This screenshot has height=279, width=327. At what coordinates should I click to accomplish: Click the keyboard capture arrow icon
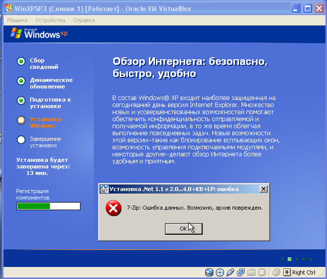pos(287,272)
